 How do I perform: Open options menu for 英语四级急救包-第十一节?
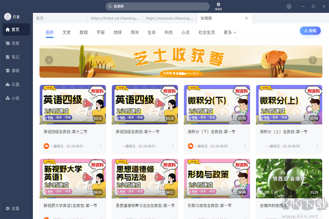point(173,146)
